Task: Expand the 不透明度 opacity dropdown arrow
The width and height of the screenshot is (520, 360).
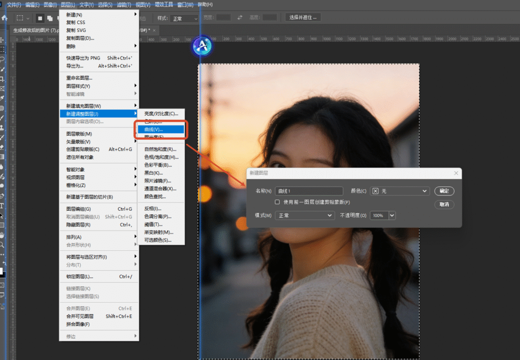Action: point(392,215)
